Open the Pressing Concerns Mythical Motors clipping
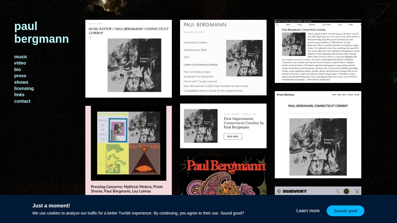This screenshot has width=397, height=223. 128,150
